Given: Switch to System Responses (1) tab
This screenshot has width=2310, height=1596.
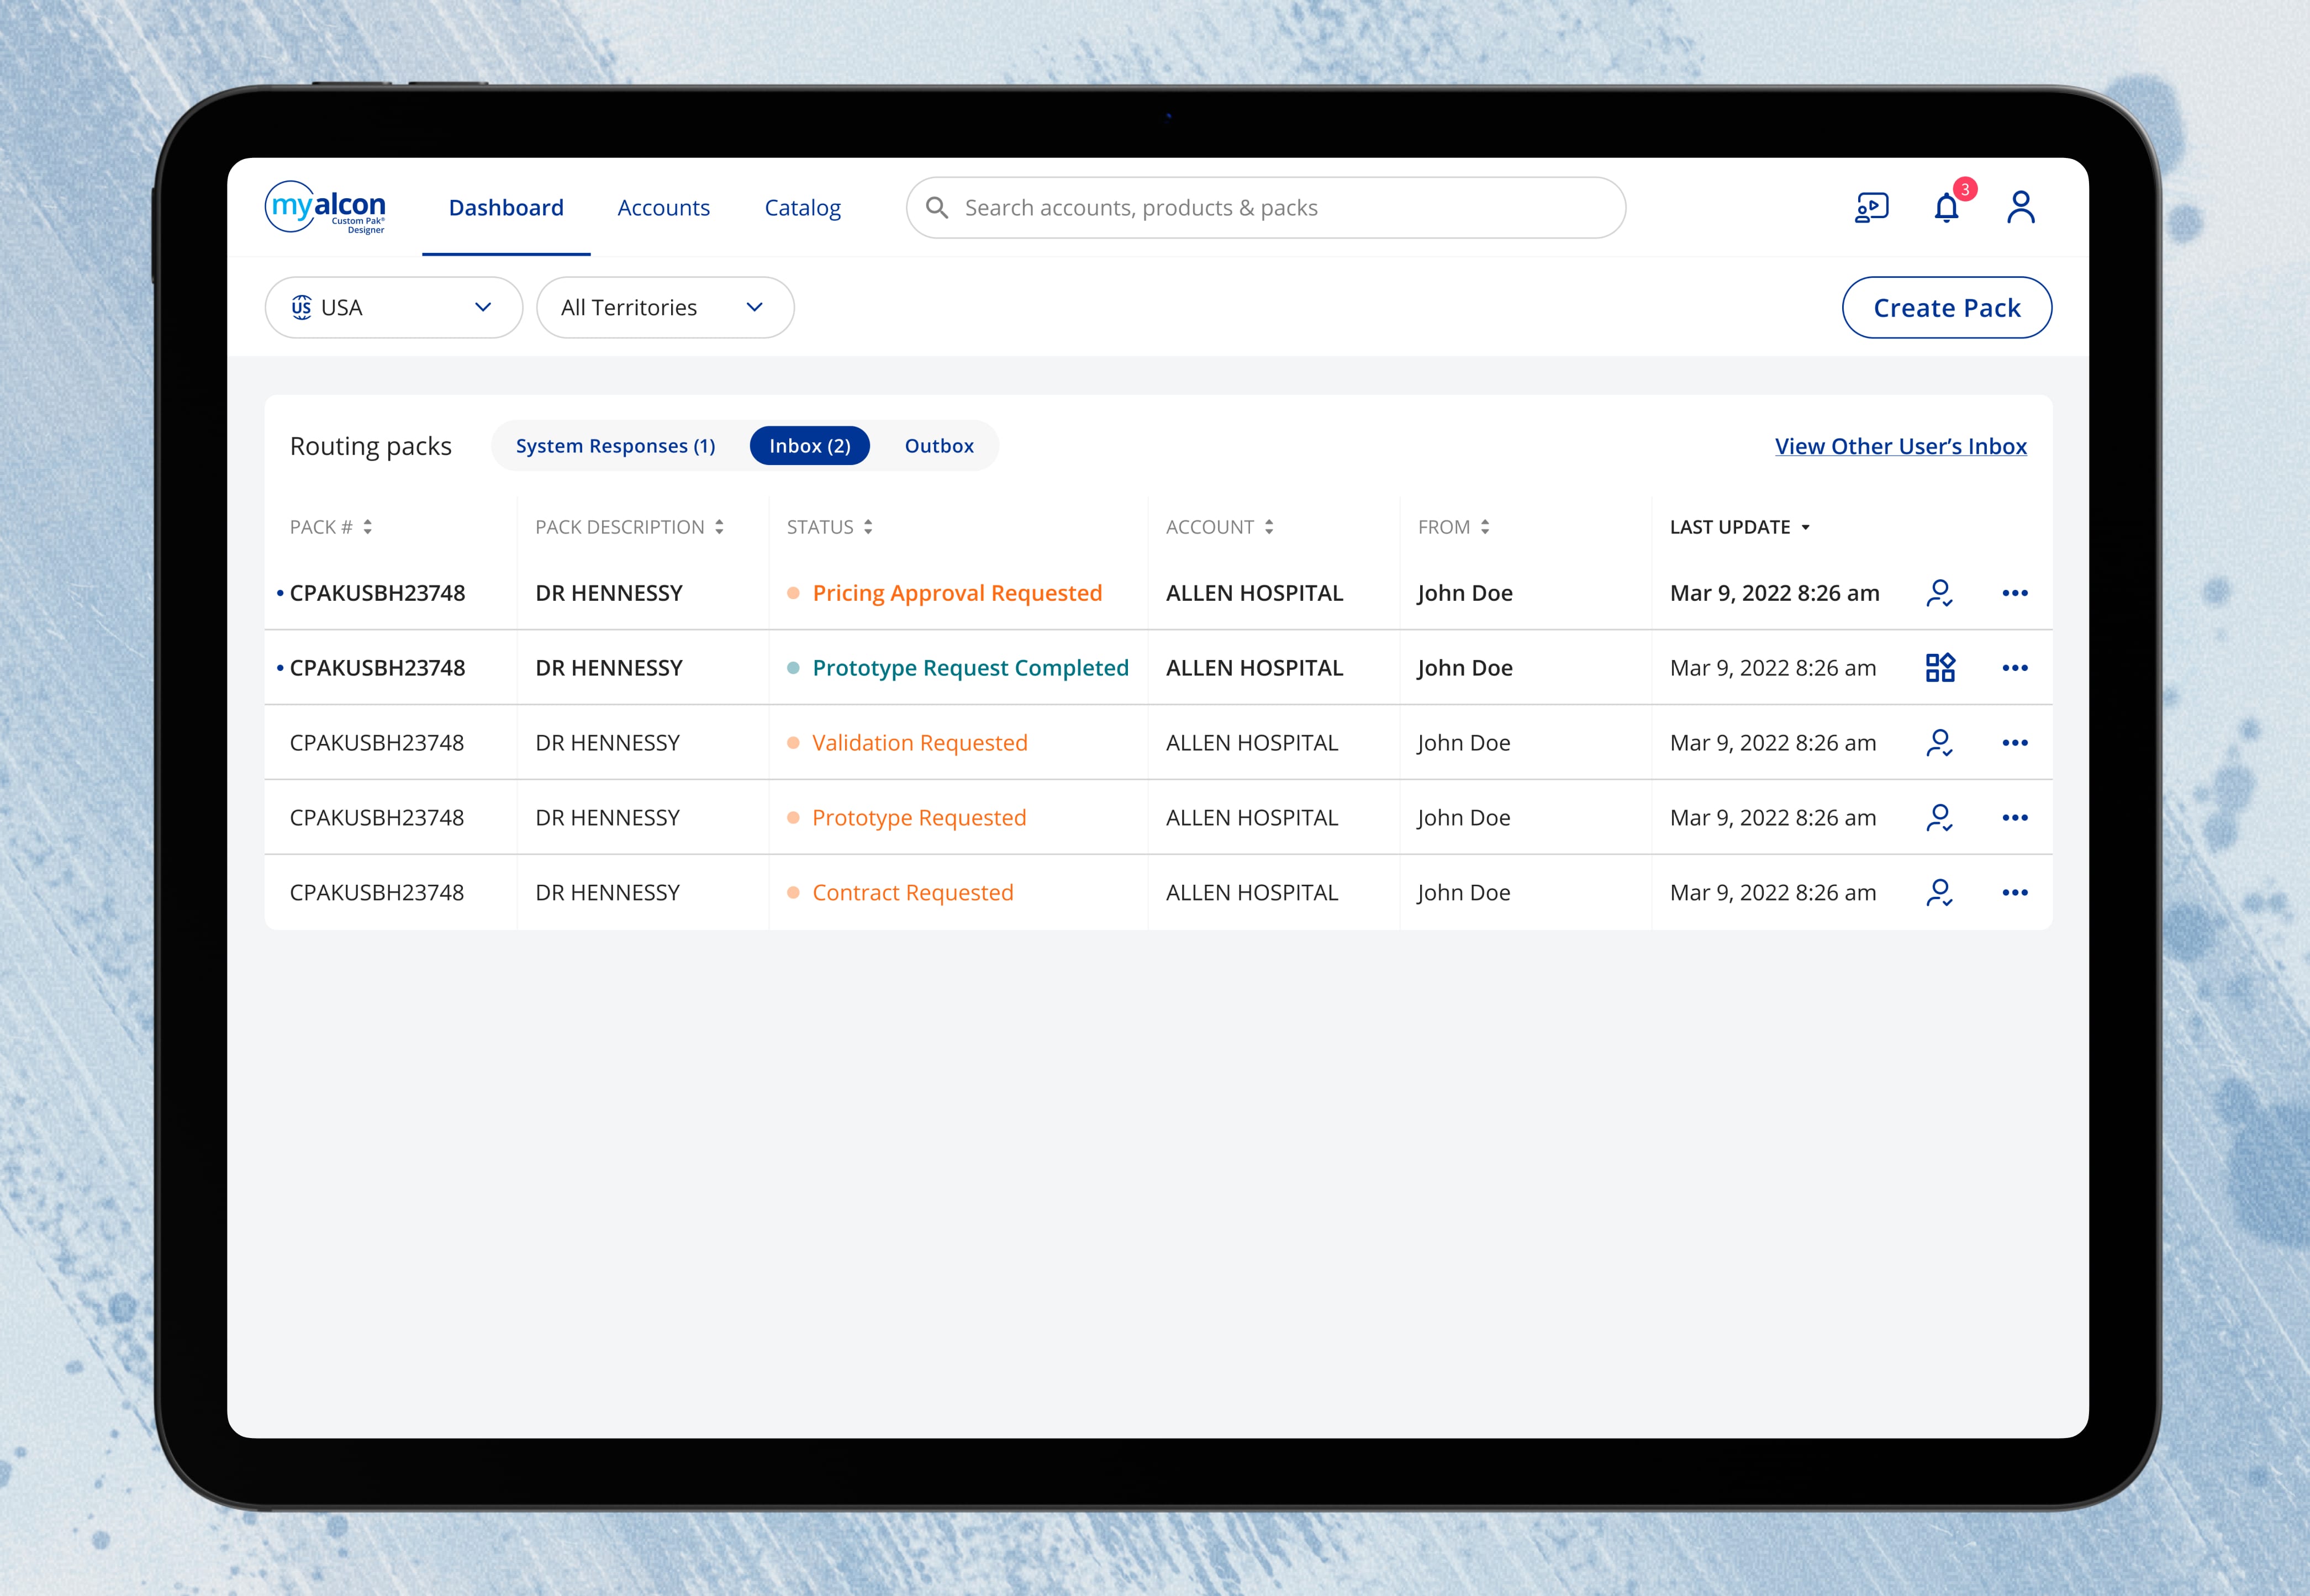Looking at the screenshot, I should point(616,446).
